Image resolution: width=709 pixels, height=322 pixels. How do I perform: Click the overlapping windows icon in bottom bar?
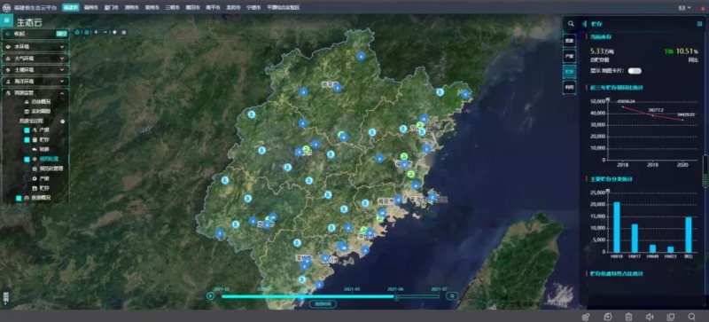(x=671, y=317)
